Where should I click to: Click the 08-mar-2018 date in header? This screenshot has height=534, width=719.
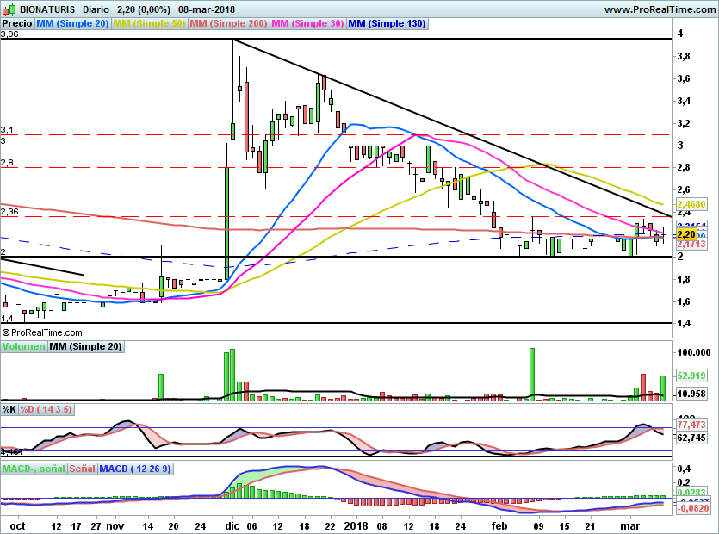tap(207, 9)
